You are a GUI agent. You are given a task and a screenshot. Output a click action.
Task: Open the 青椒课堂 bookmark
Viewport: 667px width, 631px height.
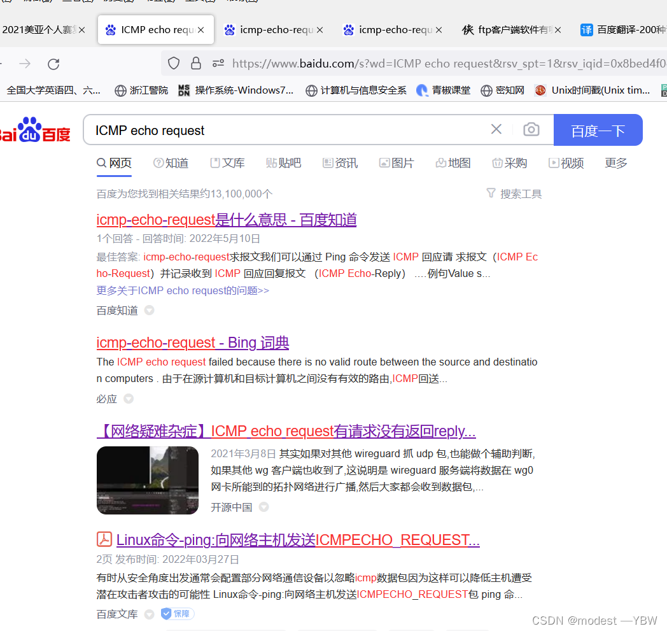pos(443,90)
